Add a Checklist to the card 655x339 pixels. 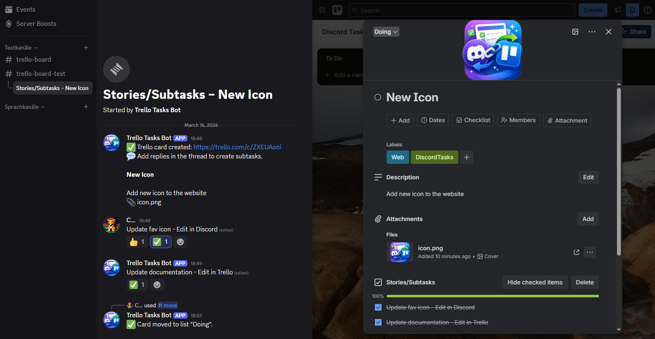click(473, 120)
